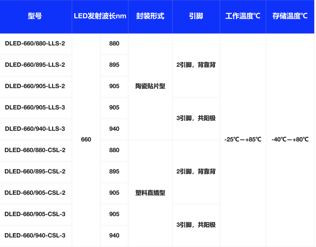Select model DLED-660/895-LLS-2
Viewport: 316px width, 247px height.
pyautogui.click(x=35, y=65)
